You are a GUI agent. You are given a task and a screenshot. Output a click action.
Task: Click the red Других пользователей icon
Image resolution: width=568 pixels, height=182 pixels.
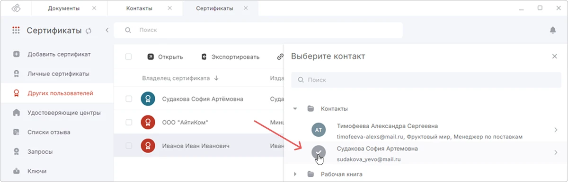(17, 93)
